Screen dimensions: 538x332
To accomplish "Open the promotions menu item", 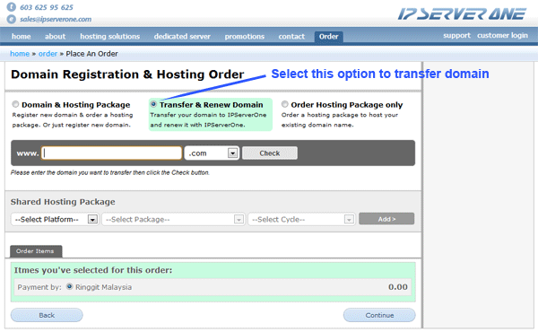I will (245, 37).
